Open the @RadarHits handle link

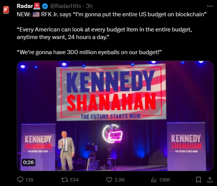65,6
